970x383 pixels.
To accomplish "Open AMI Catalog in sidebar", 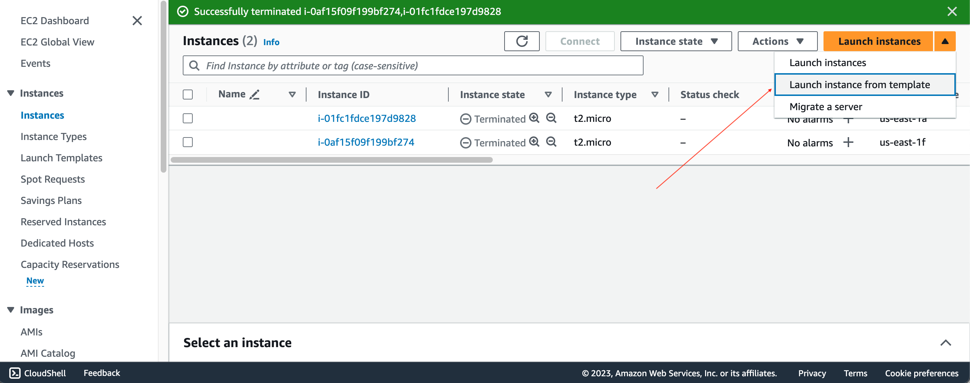I will [x=48, y=353].
